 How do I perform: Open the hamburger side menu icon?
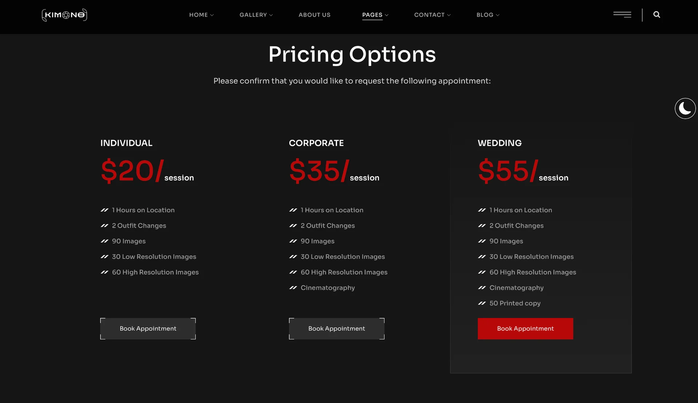[622, 15]
